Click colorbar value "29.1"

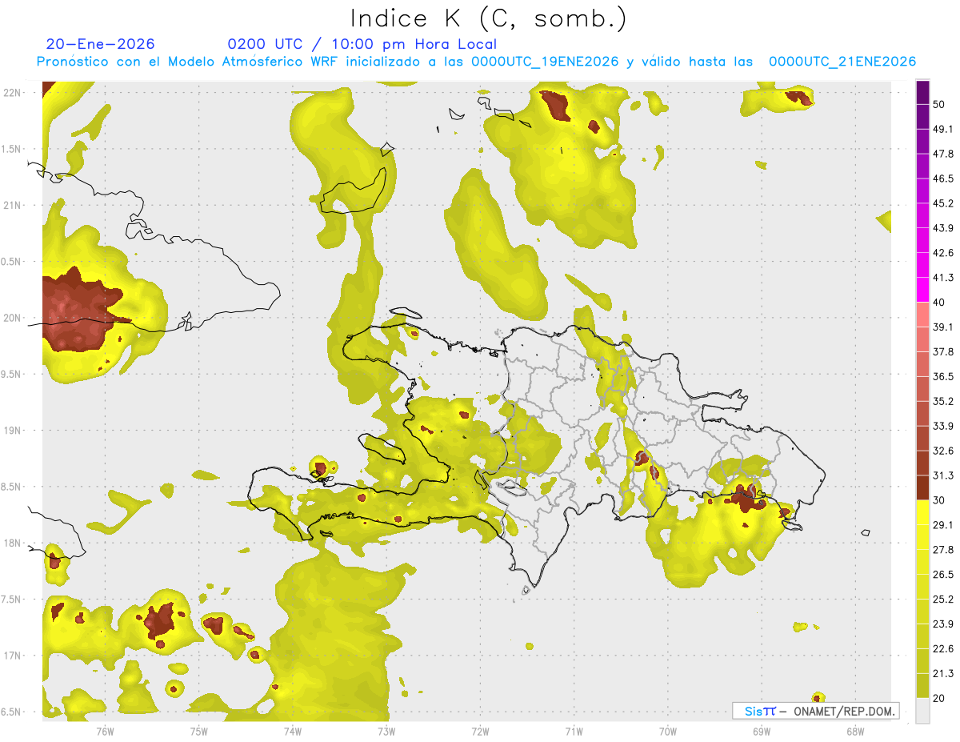point(944,525)
